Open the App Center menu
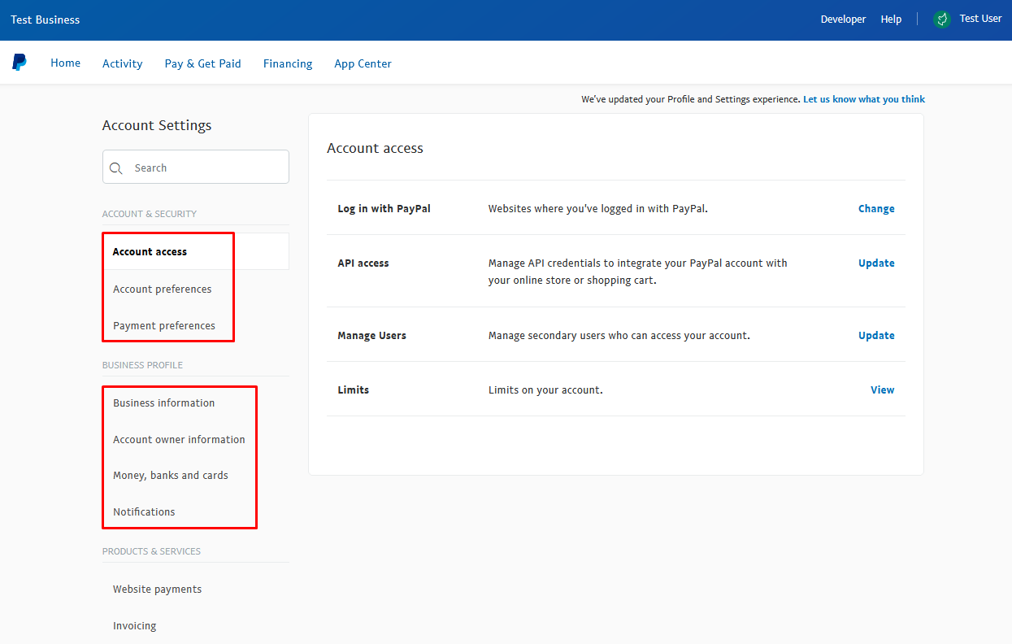The image size is (1012, 644). (363, 63)
